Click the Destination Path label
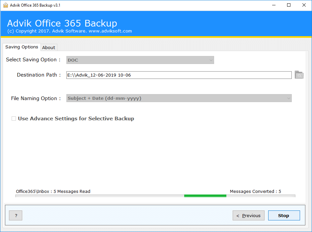 pos(39,75)
